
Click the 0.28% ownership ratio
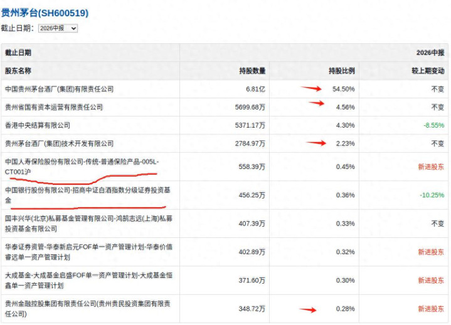(x=345, y=309)
